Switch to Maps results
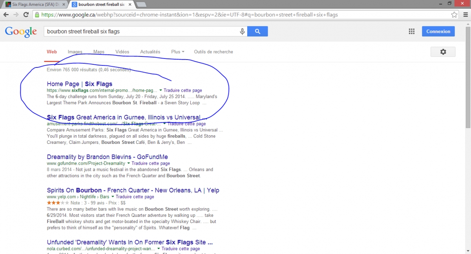Viewport: 471px width, 254px height. click(99, 52)
